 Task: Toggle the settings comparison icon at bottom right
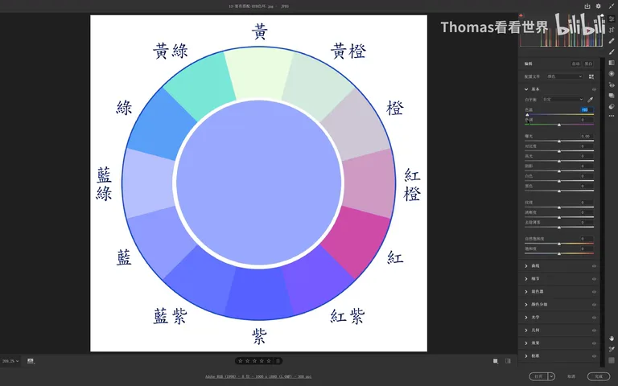point(508,361)
